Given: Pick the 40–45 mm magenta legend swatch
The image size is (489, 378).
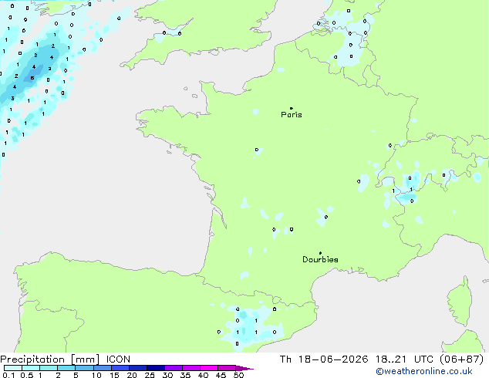Looking at the screenshot, I should click(209, 368).
